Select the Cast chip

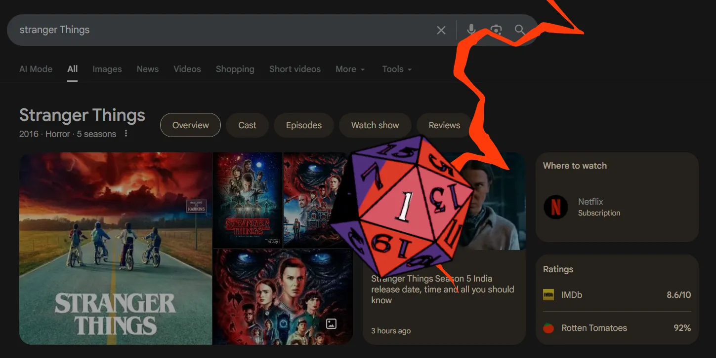[x=247, y=125]
